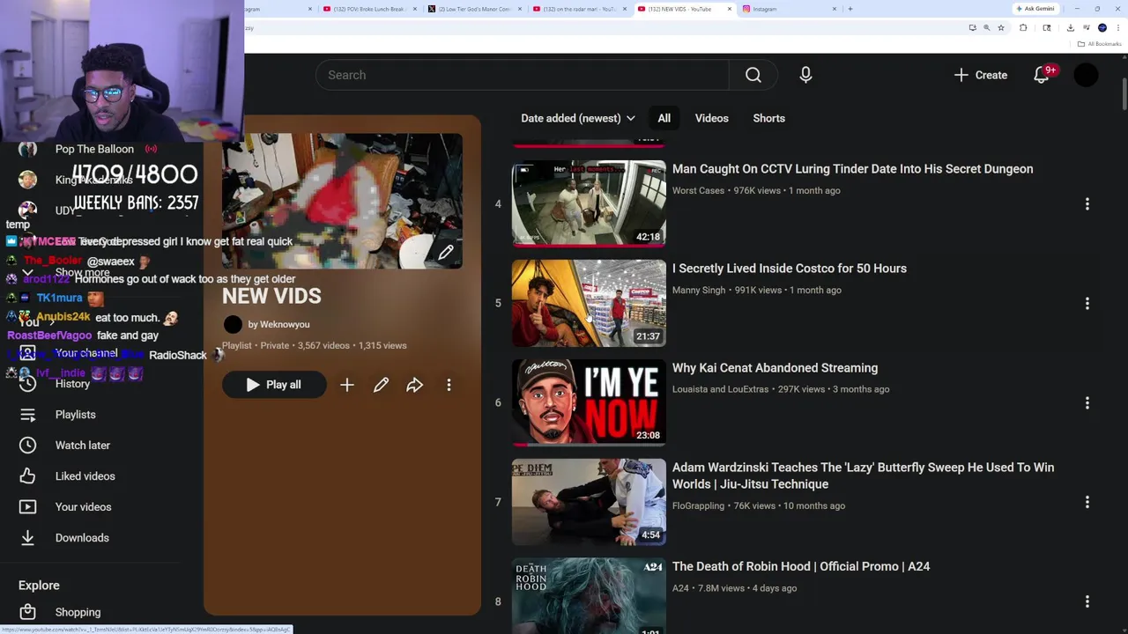Select the Shorts filter chip
1128x634 pixels.
(x=768, y=118)
